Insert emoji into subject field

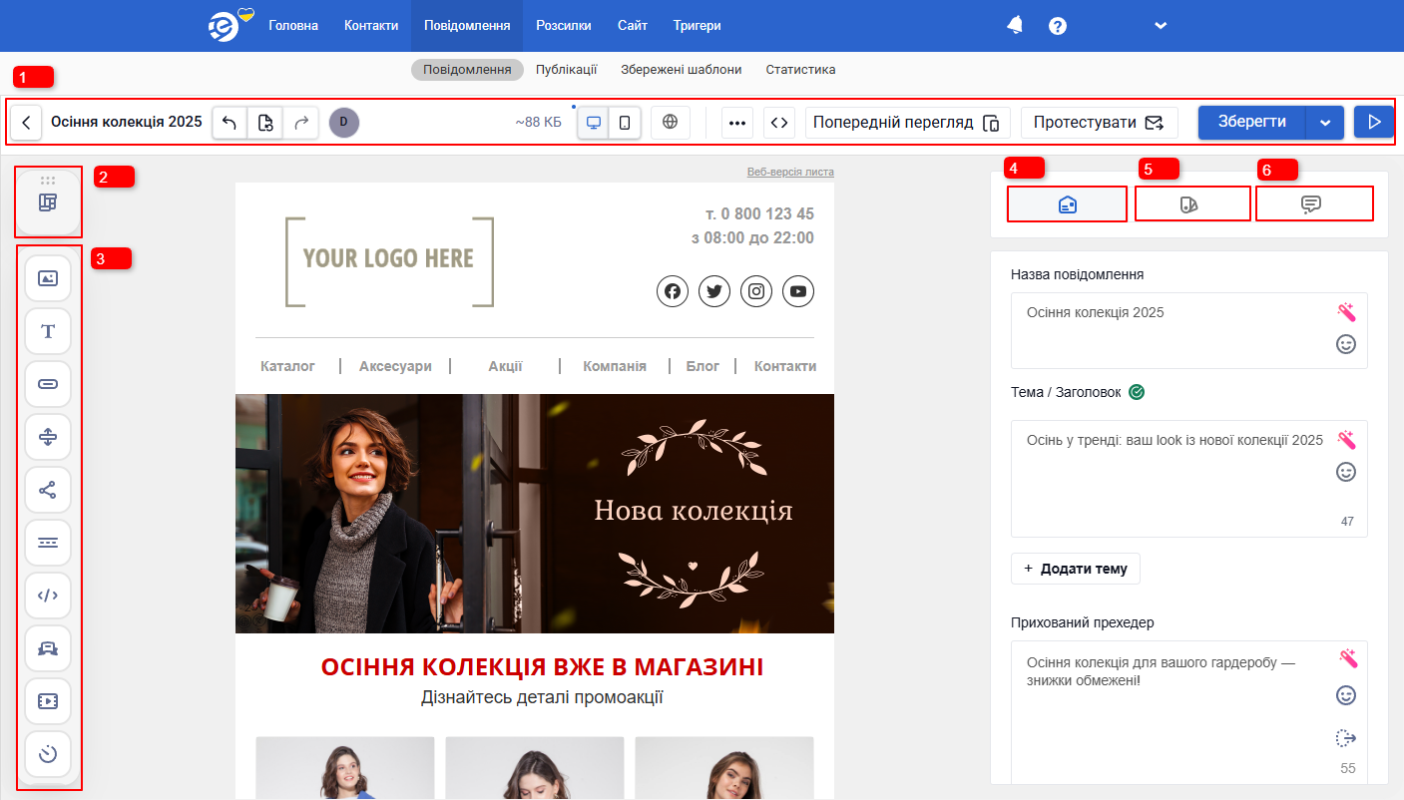point(1346,472)
